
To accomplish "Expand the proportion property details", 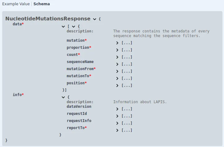I will (117, 50).
